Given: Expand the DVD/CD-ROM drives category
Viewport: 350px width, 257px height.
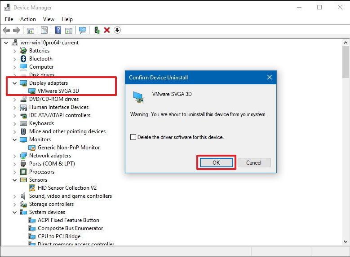Looking at the screenshot, I should click(x=14, y=100).
